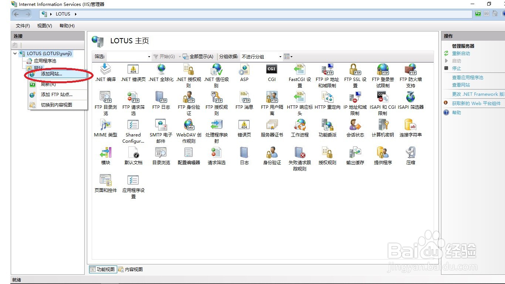Open the 筛选 filter combo box
This screenshot has height=284, width=505.
129,57
